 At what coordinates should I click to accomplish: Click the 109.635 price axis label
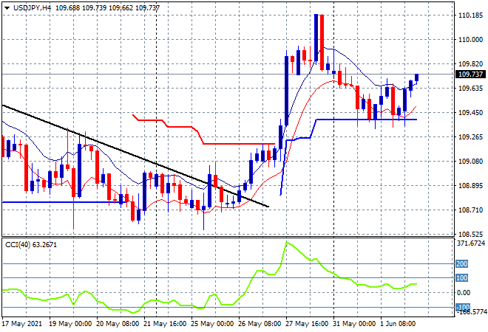[x=470, y=89]
